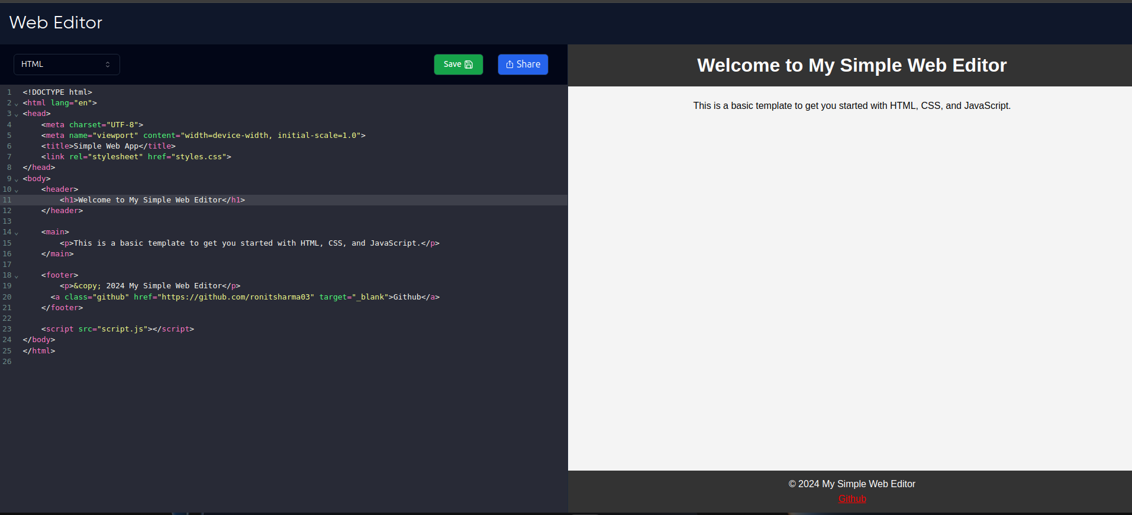Click line number 13 in the gutter
This screenshot has height=515, width=1132.
[x=7, y=221]
